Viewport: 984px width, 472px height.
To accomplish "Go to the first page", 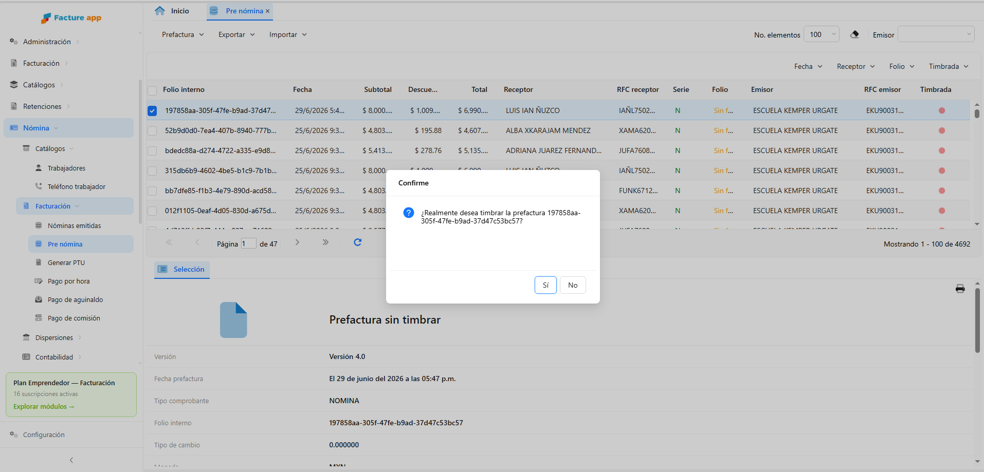I will coord(169,242).
